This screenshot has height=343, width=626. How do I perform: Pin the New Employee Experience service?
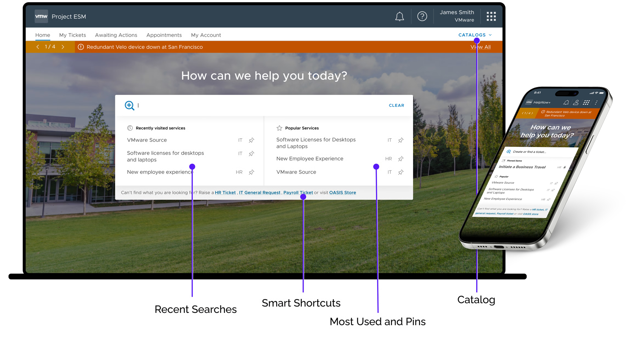(x=401, y=159)
